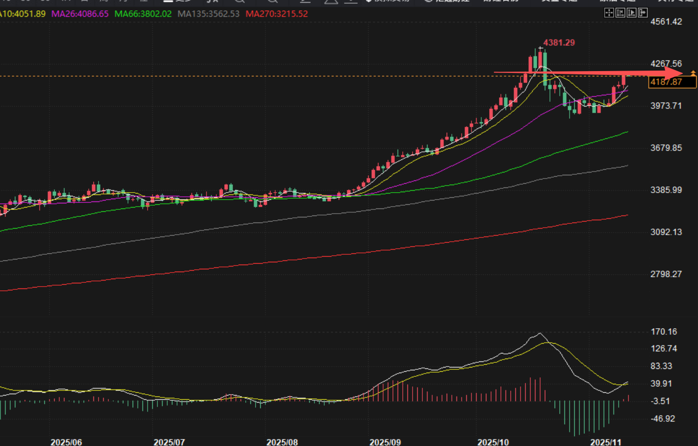698x446 pixels.
Task: Click the chart replay play icon
Action: click(x=631, y=13)
